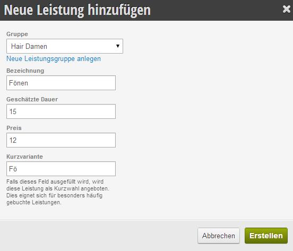Viewport: 293px width, 251px height.
Task: Click the black arrow of Gruppe selector
Action: (118, 46)
